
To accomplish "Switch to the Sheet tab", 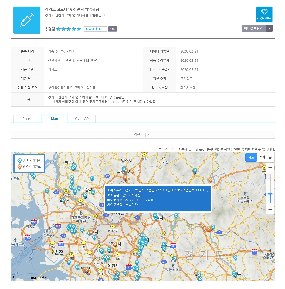I will (x=27, y=119).
